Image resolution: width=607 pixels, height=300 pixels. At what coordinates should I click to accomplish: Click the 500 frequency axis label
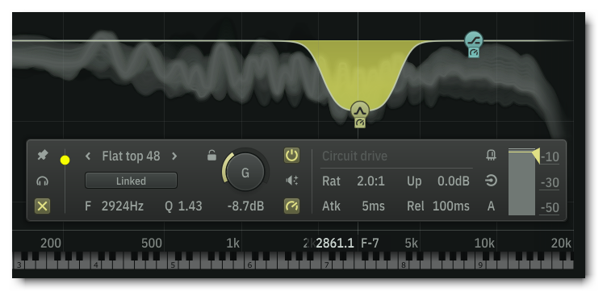[x=152, y=244]
